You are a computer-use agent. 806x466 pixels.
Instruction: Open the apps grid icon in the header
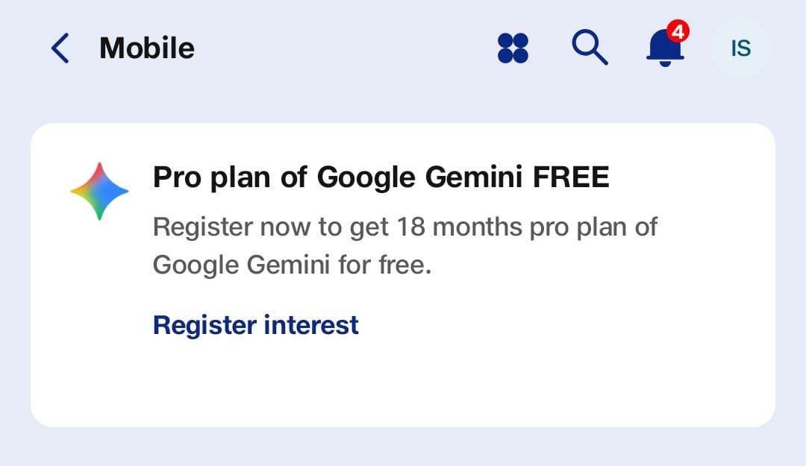pyautogui.click(x=513, y=48)
